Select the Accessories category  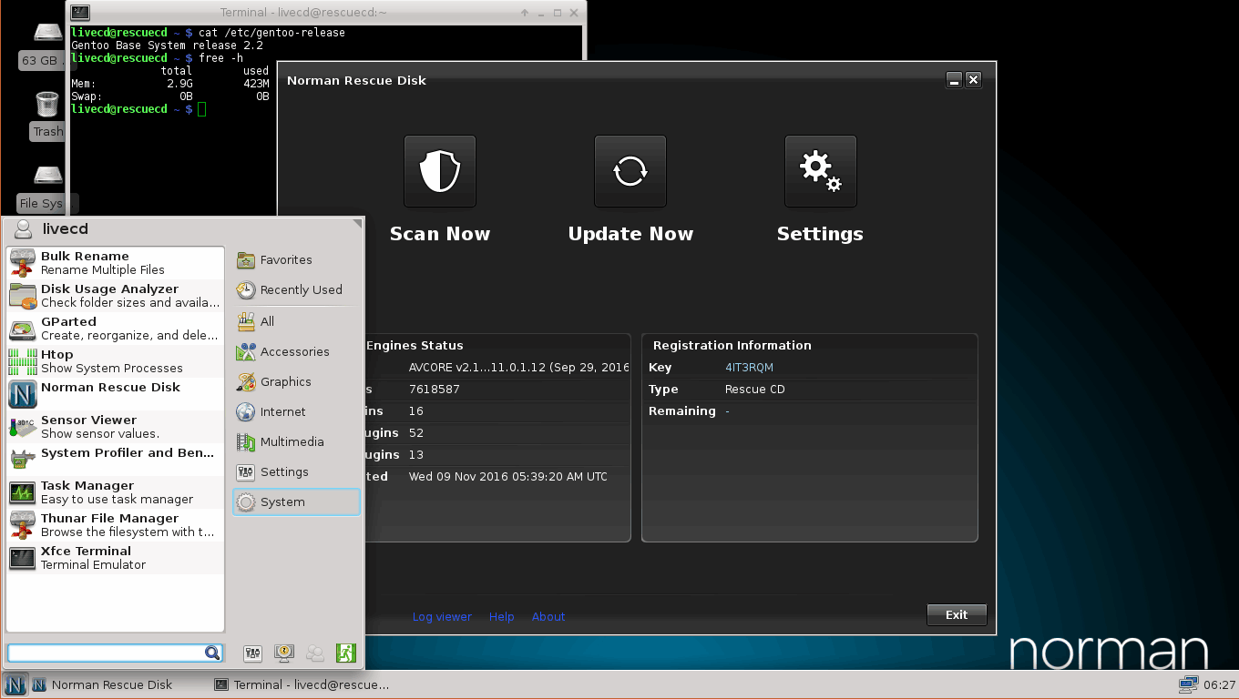click(296, 351)
